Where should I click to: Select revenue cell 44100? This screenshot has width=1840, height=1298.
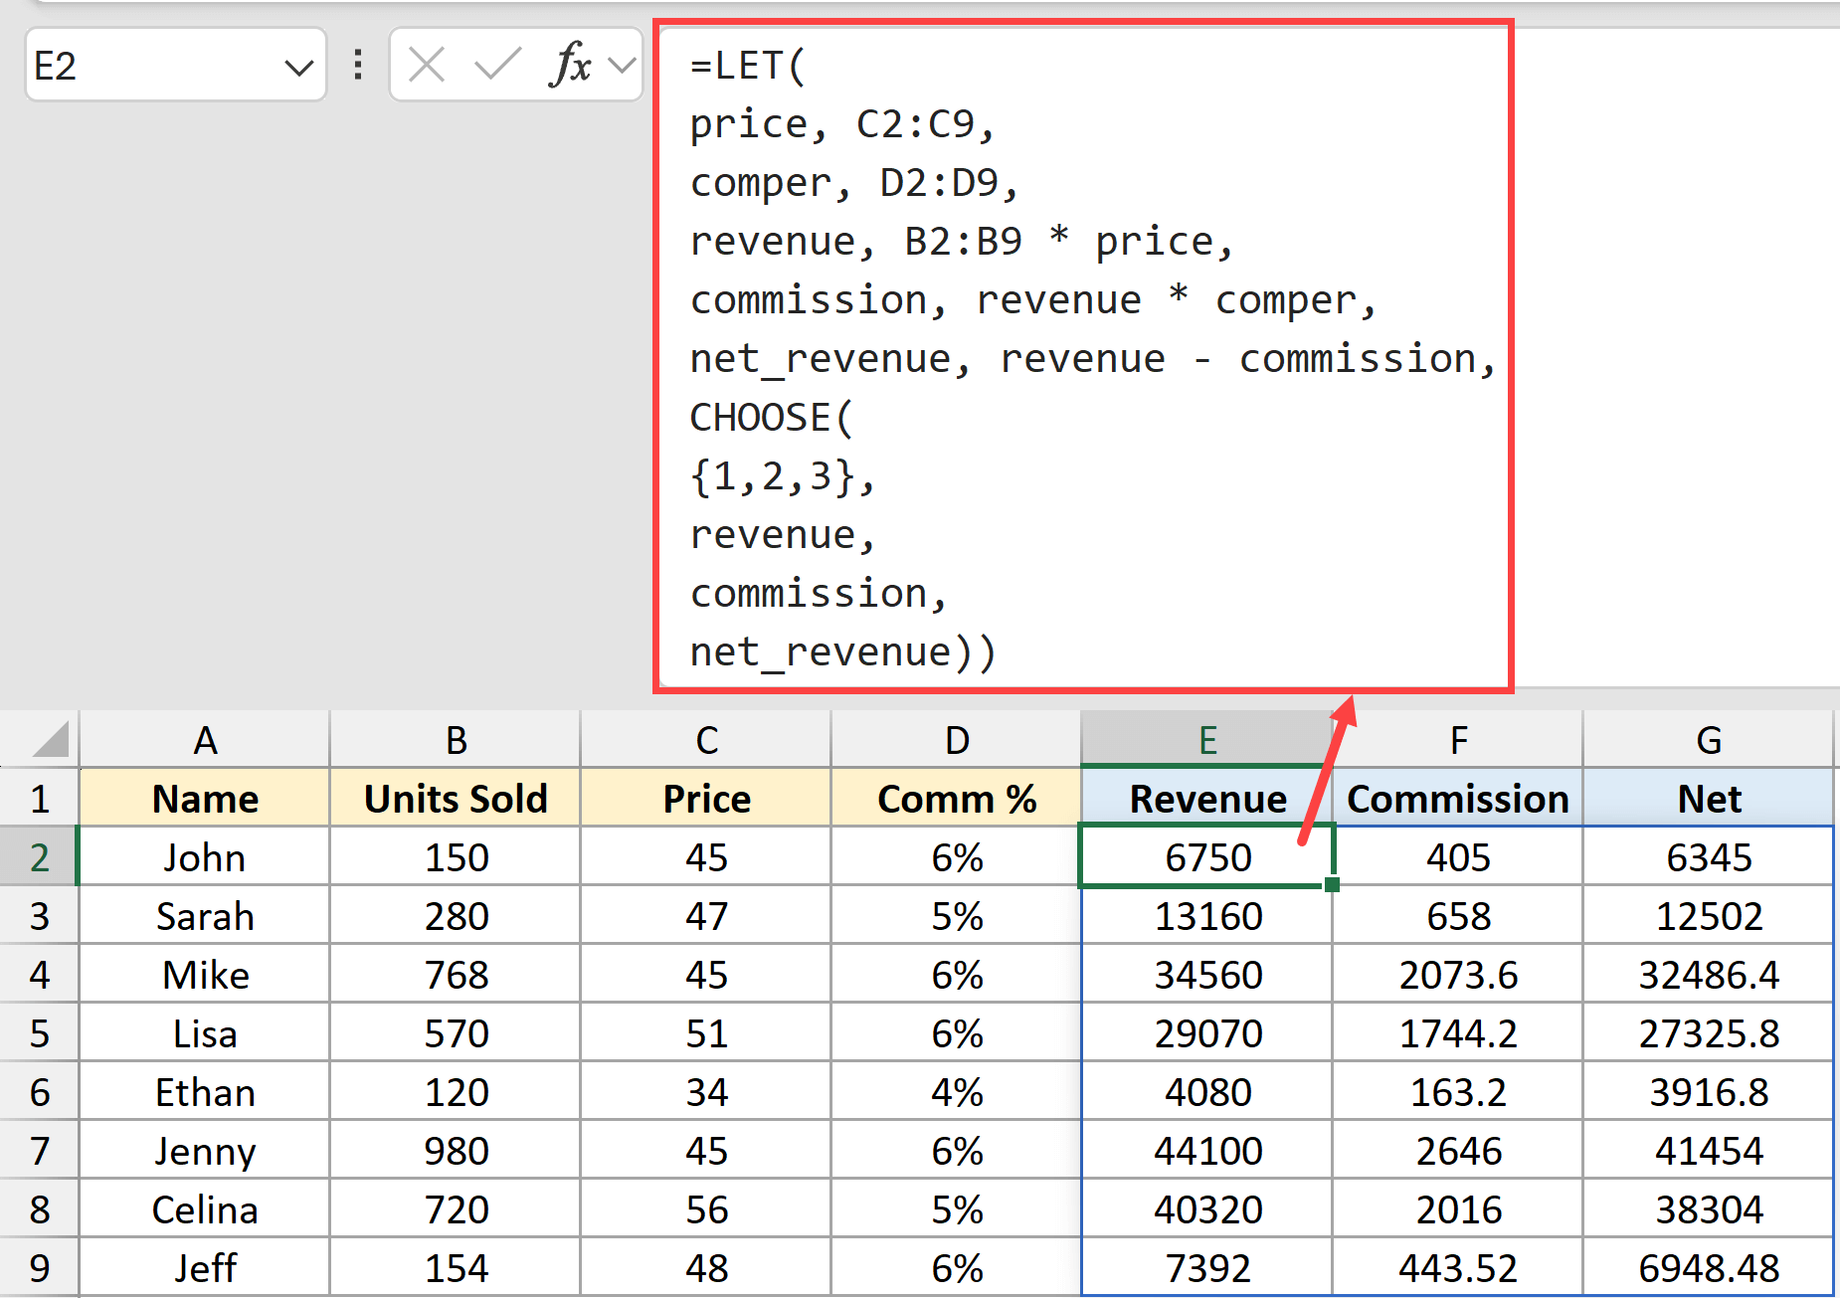tap(1207, 1150)
